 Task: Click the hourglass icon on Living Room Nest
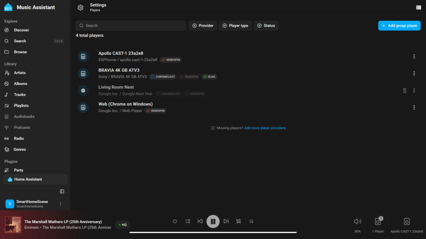pyautogui.click(x=404, y=90)
